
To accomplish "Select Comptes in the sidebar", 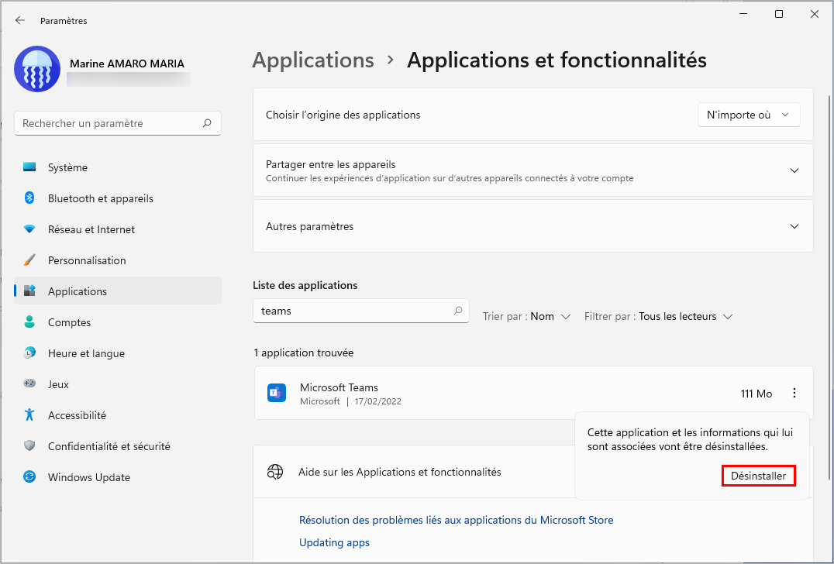I will tap(118, 322).
